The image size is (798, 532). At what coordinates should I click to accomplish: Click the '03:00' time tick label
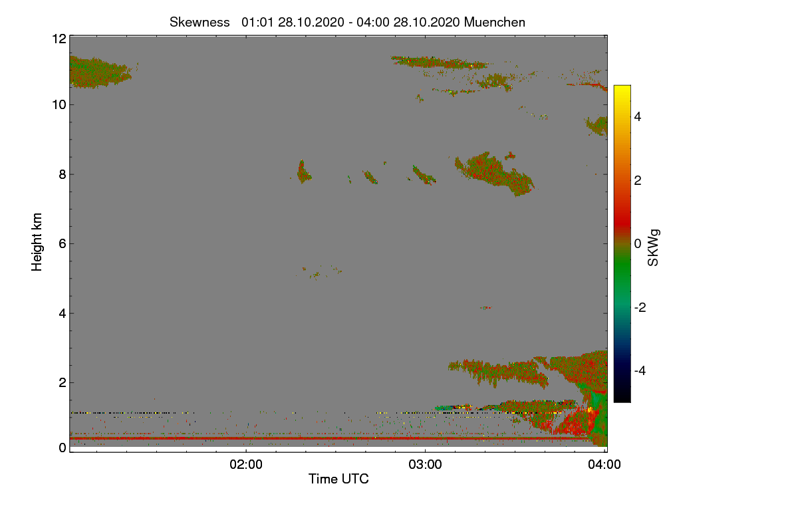tap(426, 465)
